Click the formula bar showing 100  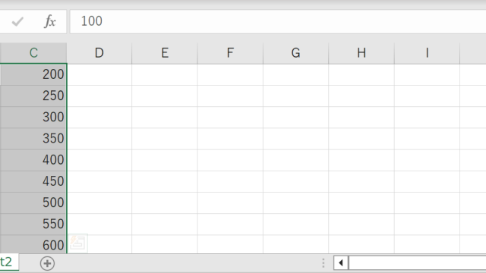[278, 21]
